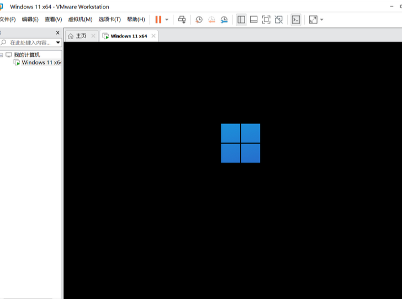
Task: Switch to the 主页 home tab
Action: [77, 36]
